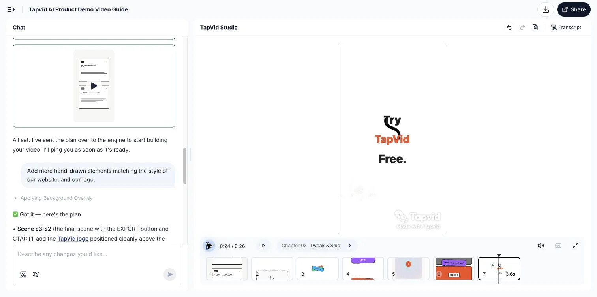Play the video preview in chat
The width and height of the screenshot is (597, 297).
[94, 86]
